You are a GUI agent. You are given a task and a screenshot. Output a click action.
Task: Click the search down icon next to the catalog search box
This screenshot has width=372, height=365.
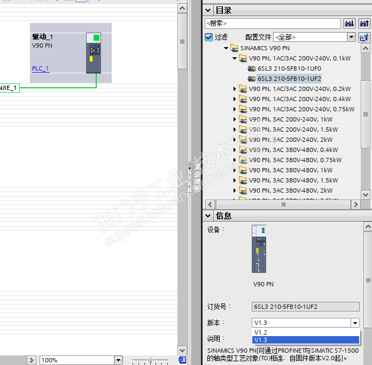pyautogui.click(x=350, y=24)
